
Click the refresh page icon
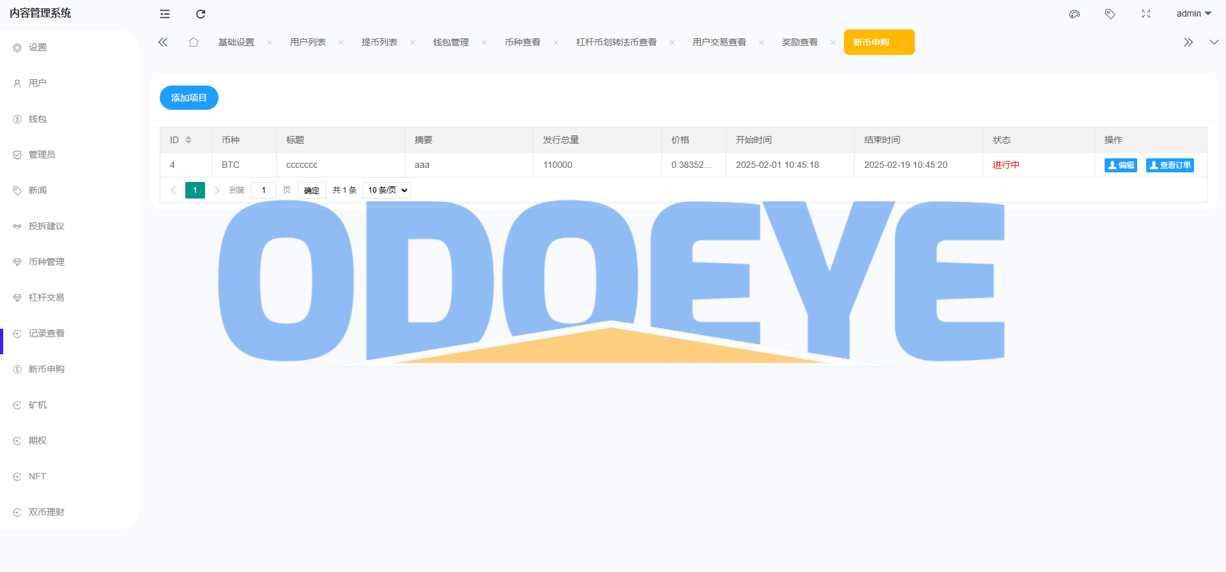201,14
